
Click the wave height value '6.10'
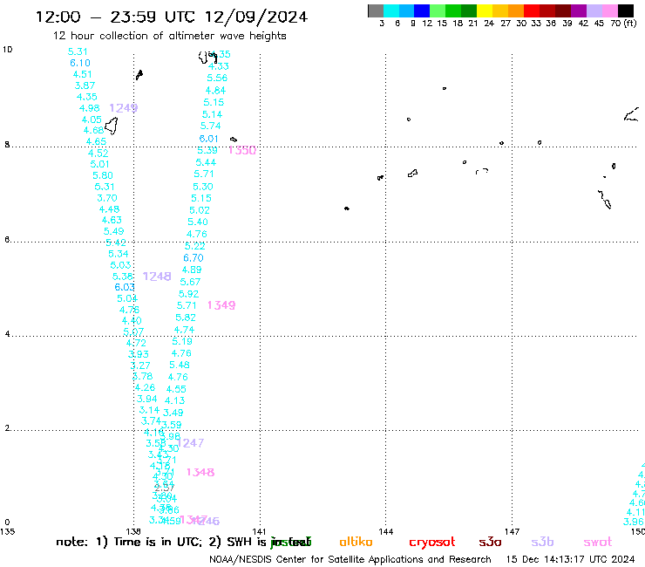pos(80,63)
